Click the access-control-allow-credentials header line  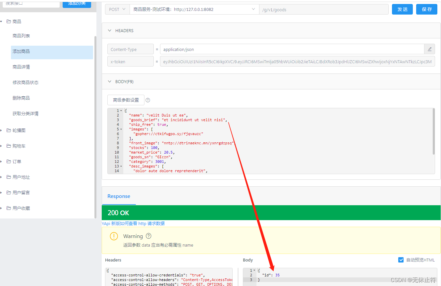coord(158,275)
